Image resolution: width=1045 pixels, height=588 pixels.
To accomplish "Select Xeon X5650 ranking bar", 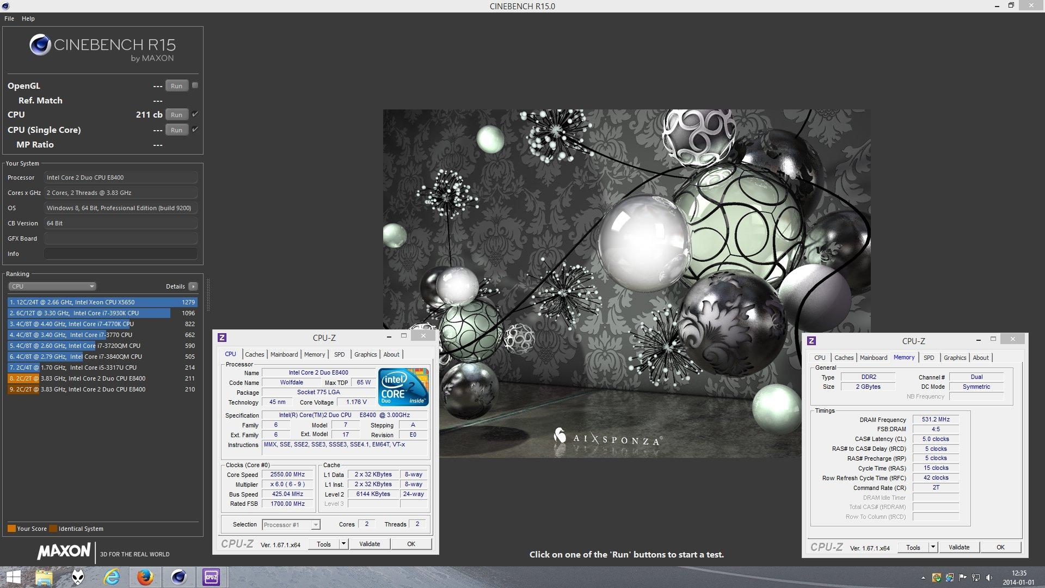I will point(102,302).
